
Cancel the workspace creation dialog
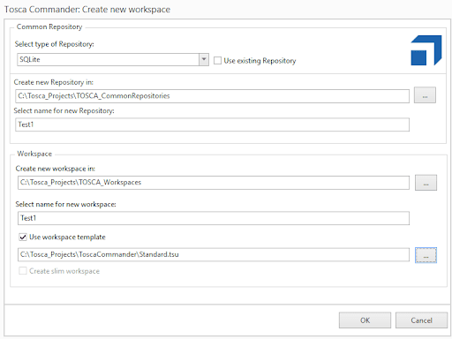[421, 320]
